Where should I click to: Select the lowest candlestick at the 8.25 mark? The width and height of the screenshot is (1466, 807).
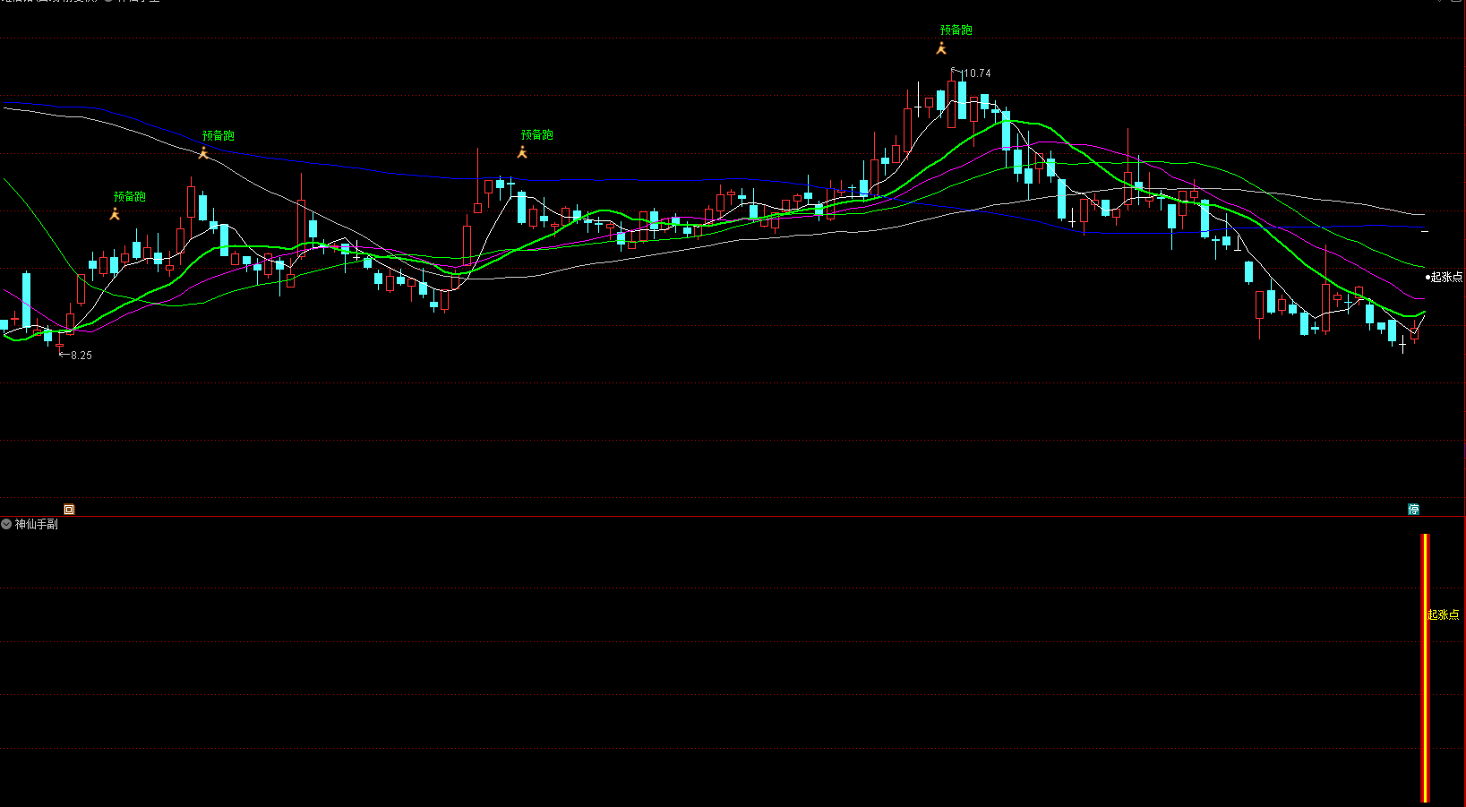tap(59, 344)
